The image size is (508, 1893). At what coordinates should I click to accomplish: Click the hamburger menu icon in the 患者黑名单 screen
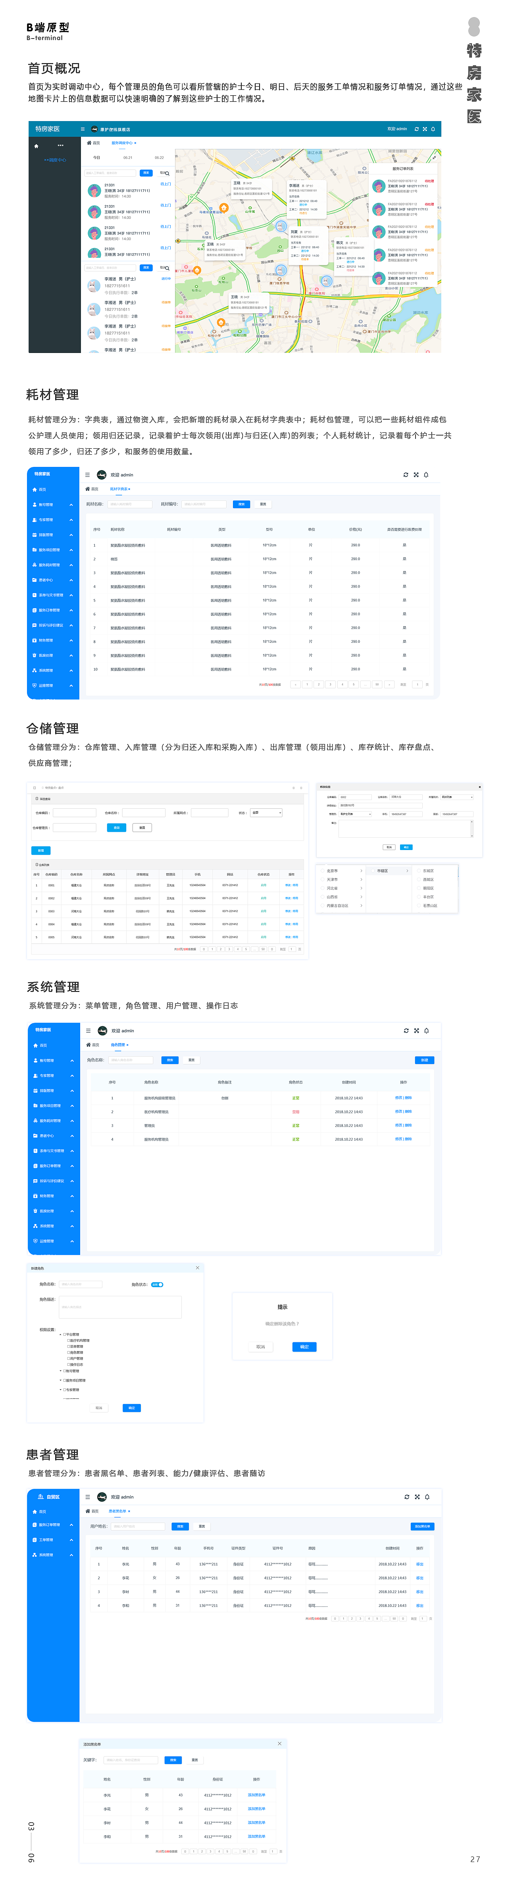[x=88, y=1497]
